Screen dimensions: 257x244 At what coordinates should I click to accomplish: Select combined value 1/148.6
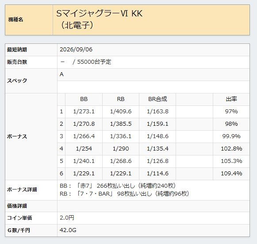coord(157,136)
